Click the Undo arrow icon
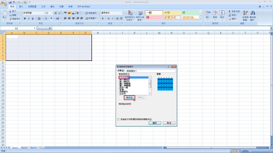Image resolution: width=273 pixels, height=153 pixels. 14,2
